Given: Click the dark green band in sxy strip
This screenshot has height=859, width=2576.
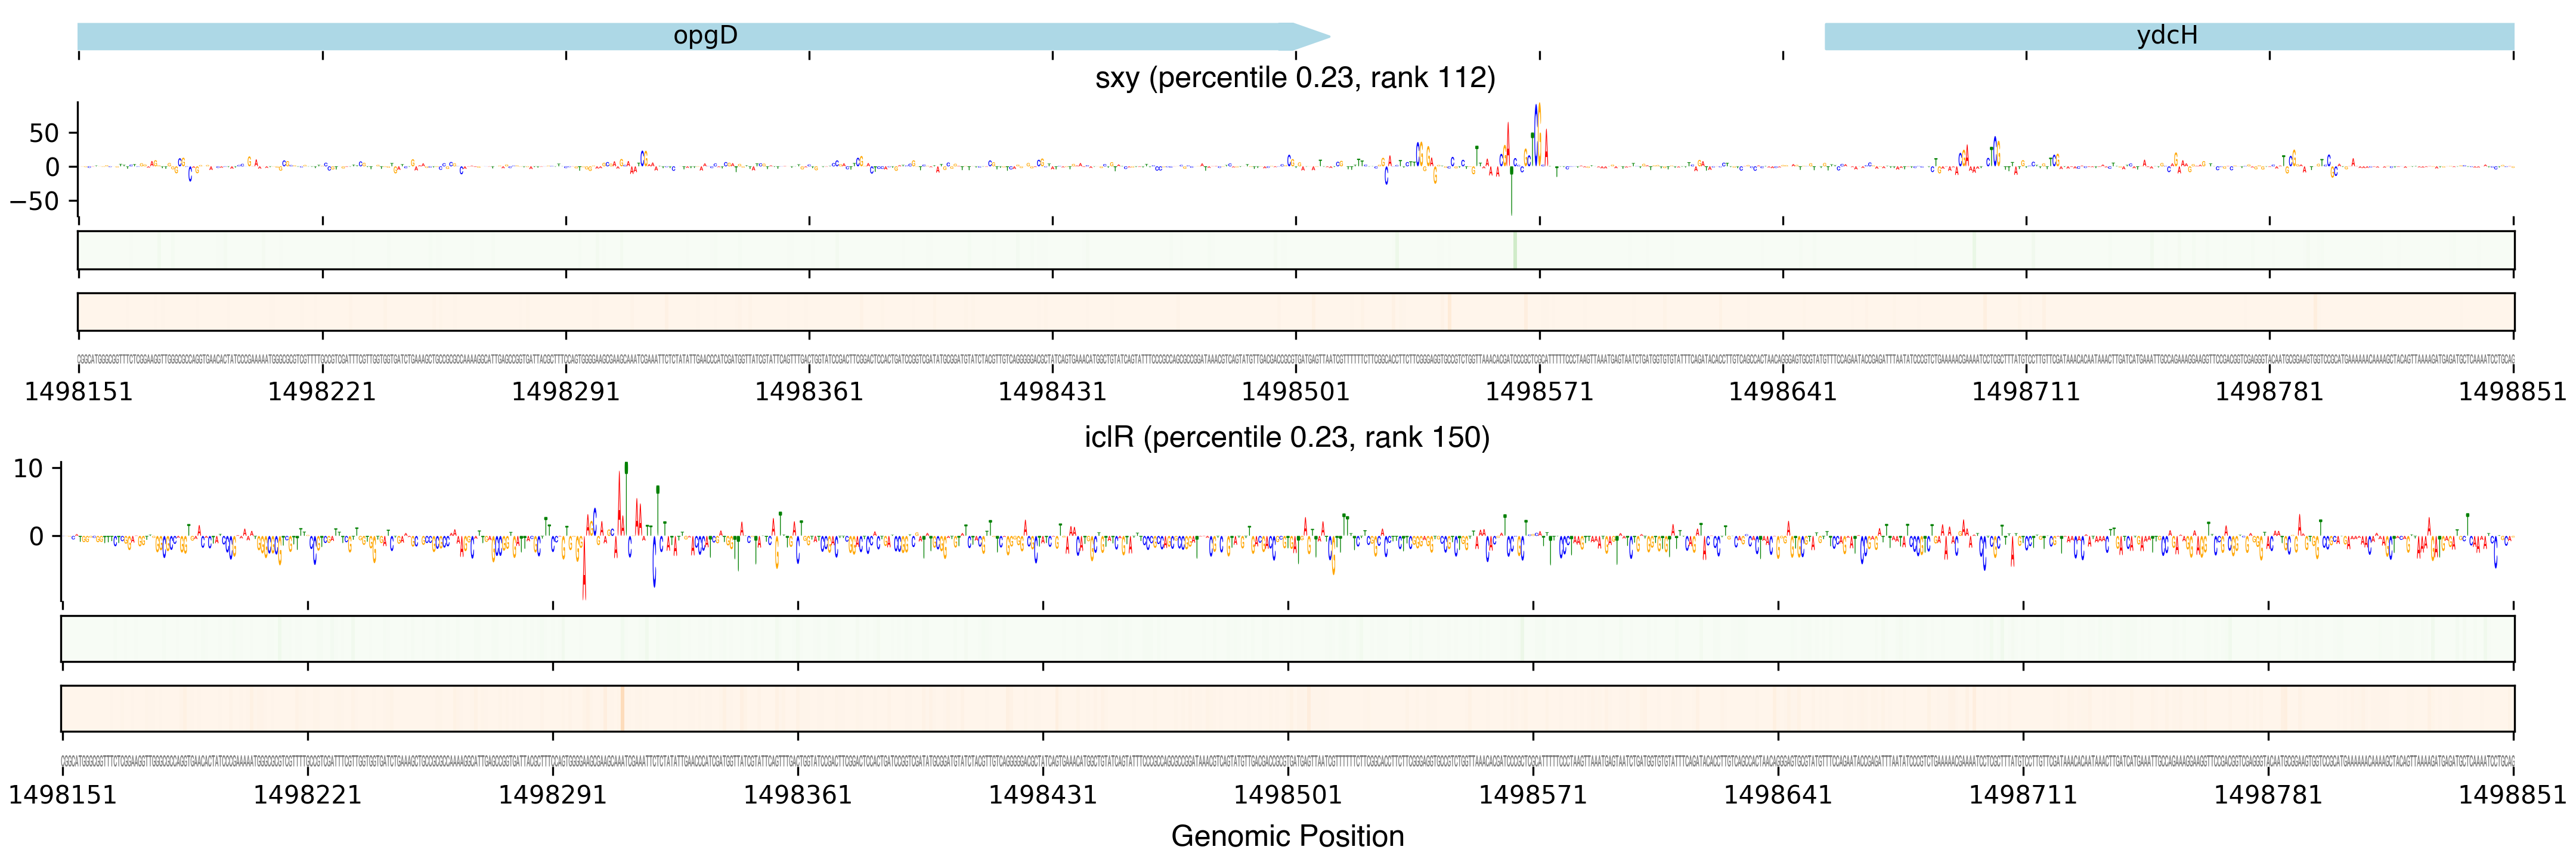Looking at the screenshot, I should [1515, 250].
